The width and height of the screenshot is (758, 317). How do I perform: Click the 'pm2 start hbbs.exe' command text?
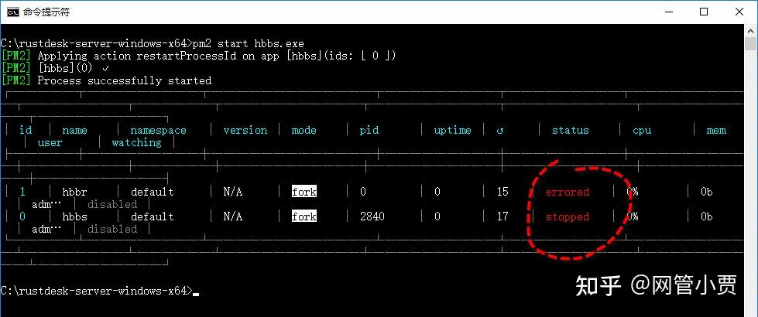[248, 43]
